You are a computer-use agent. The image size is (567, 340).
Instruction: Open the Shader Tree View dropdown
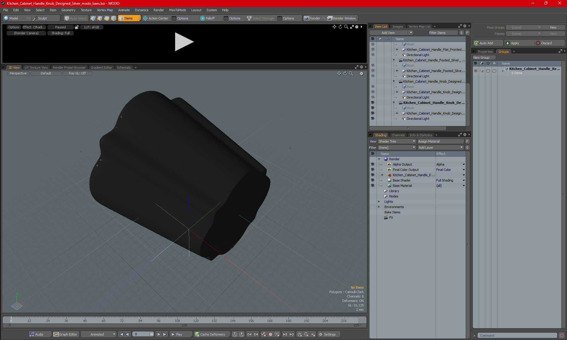tap(397, 141)
